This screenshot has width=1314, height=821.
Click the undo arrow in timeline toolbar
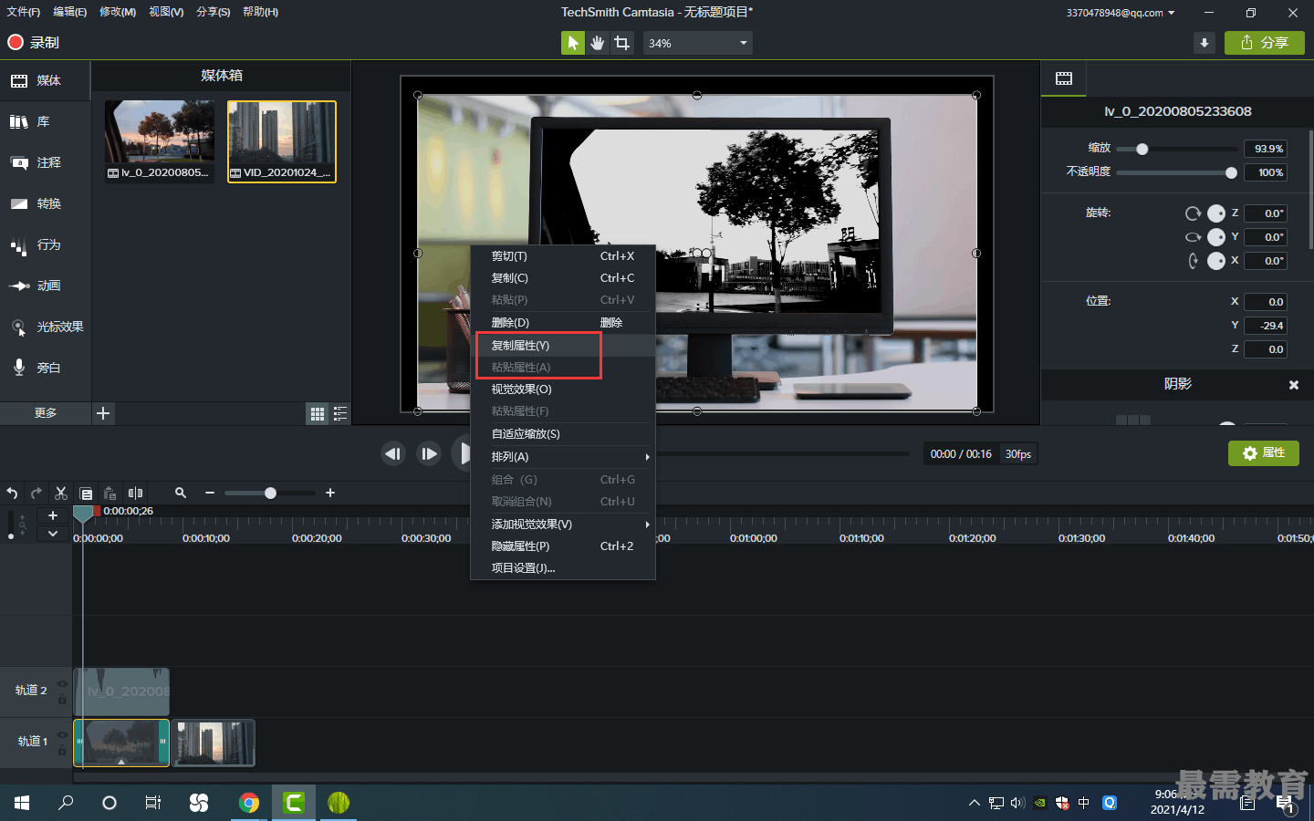12,493
